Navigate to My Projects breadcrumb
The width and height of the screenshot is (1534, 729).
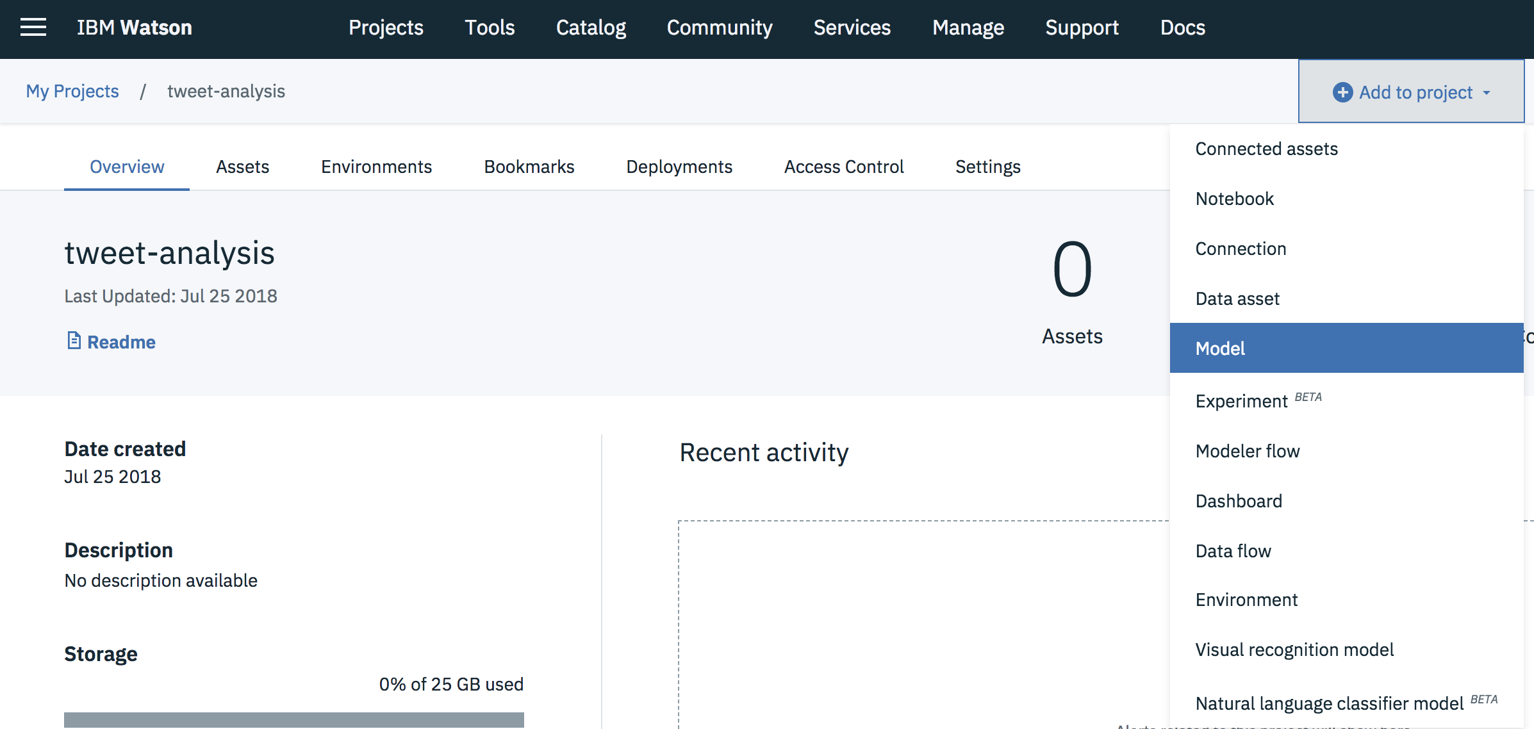[x=72, y=91]
